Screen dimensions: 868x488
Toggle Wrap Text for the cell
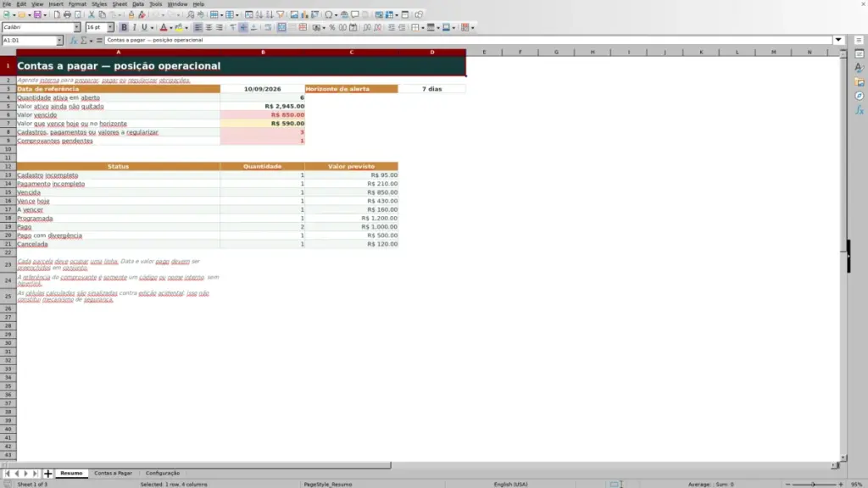coord(268,28)
